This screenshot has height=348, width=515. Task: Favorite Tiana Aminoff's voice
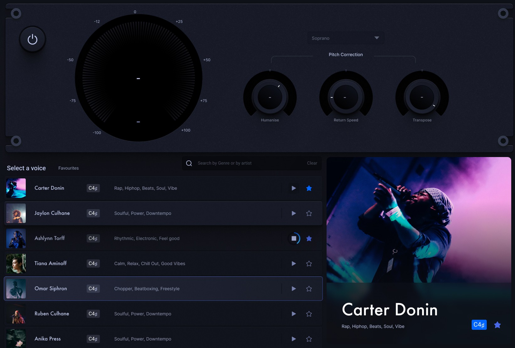[309, 264]
